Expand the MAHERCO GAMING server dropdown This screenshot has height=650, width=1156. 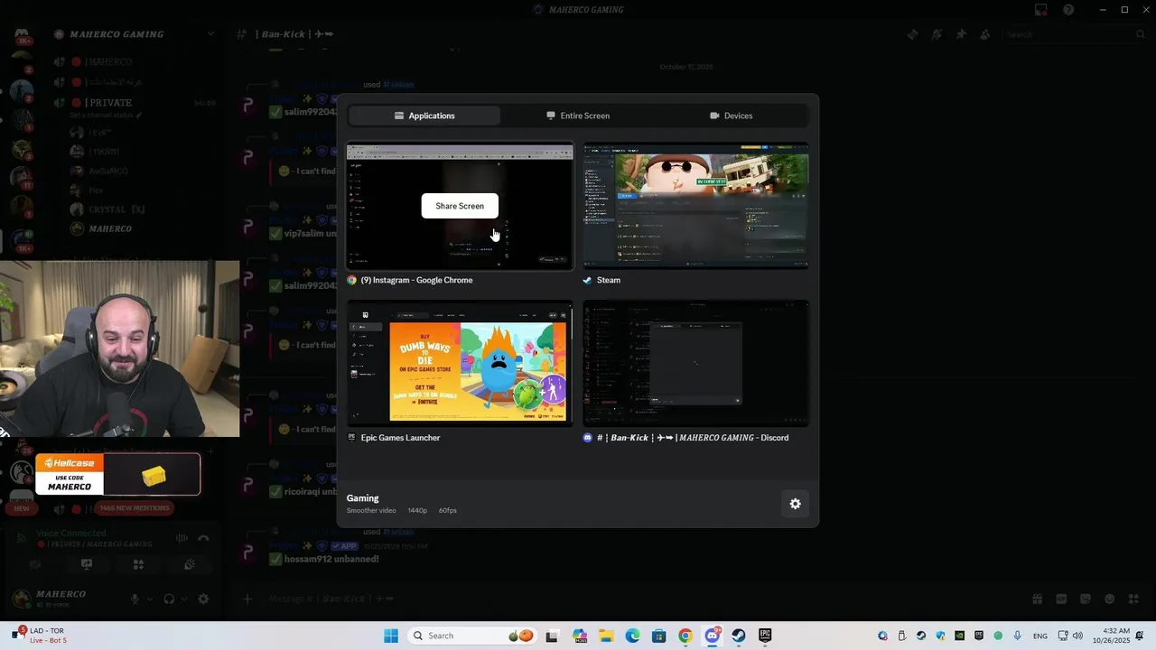coord(210,34)
